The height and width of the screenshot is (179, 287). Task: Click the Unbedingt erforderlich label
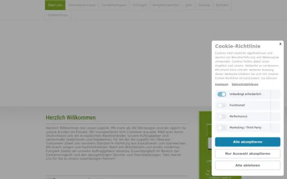245,94
